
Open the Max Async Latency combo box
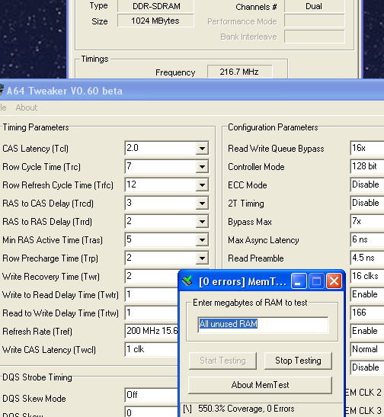tap(367, 239)
